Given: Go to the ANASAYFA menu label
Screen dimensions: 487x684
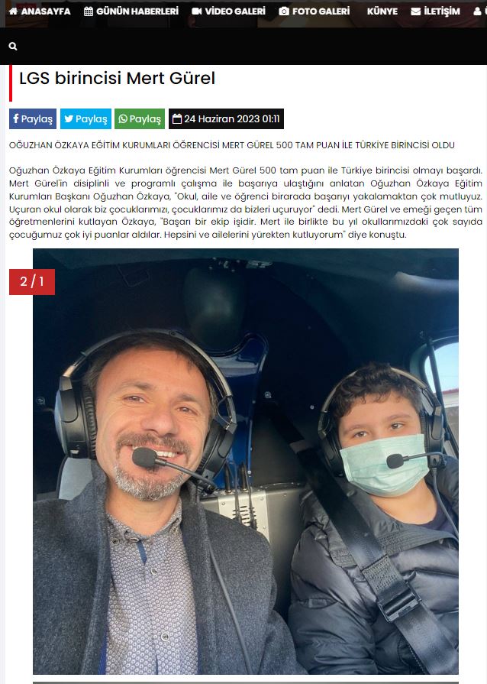Looking at the screenshot, I should pyautogui.click(x=46, y=11).
